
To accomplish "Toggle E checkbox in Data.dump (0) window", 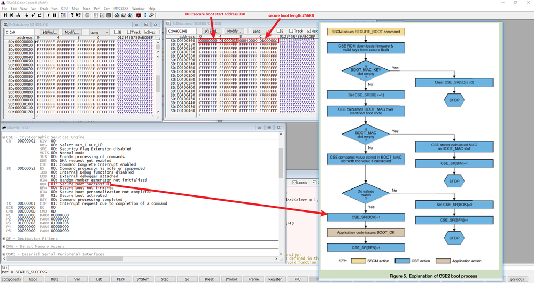I will [x=117, y=32].
